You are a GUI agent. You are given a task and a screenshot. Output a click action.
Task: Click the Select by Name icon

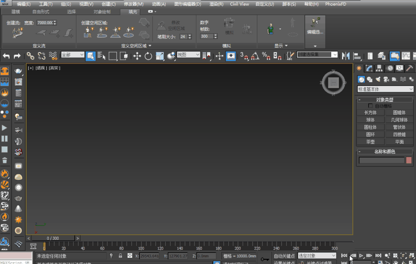pos(101,56)
